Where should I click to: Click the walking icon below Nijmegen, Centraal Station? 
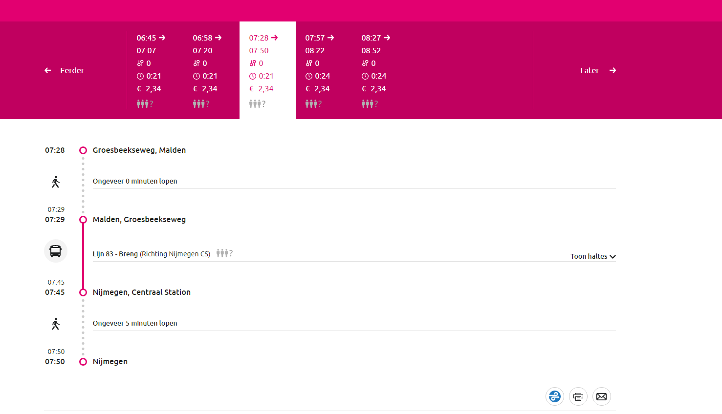click(56, 324)
